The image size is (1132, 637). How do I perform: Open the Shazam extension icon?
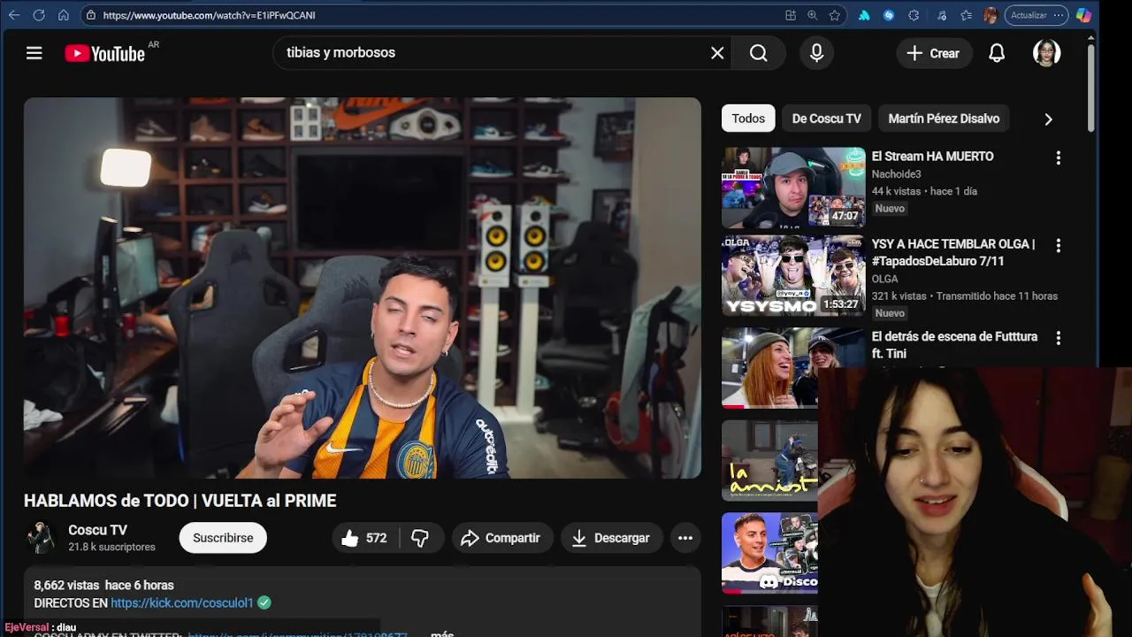[x=889, y=15]
